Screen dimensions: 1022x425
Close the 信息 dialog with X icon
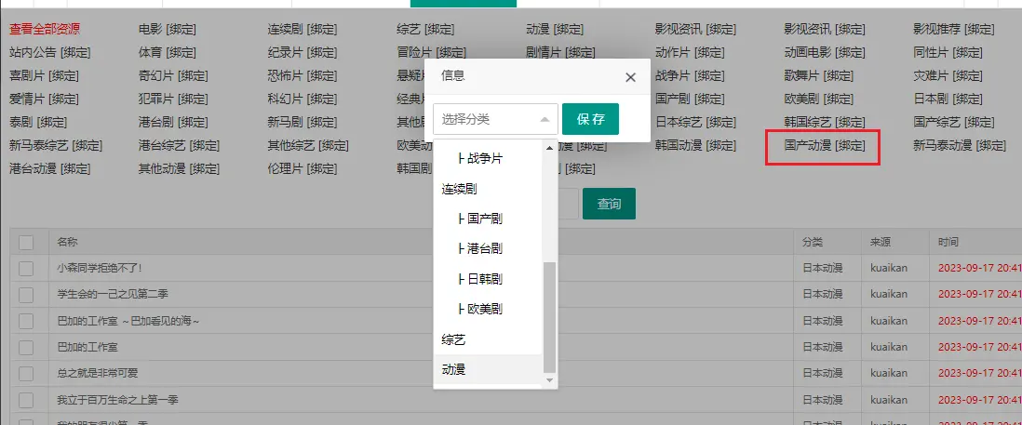[630, 77]
